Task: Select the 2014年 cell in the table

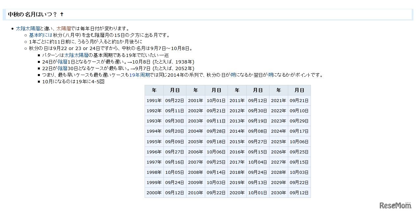Action: click(237, 131)
